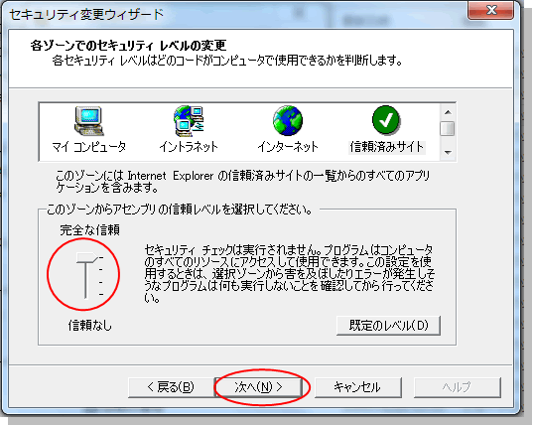Viewport: 533px width, 426px height.
Task: Click the zone list scroll up arrow
Action: [x=448, y=112]
